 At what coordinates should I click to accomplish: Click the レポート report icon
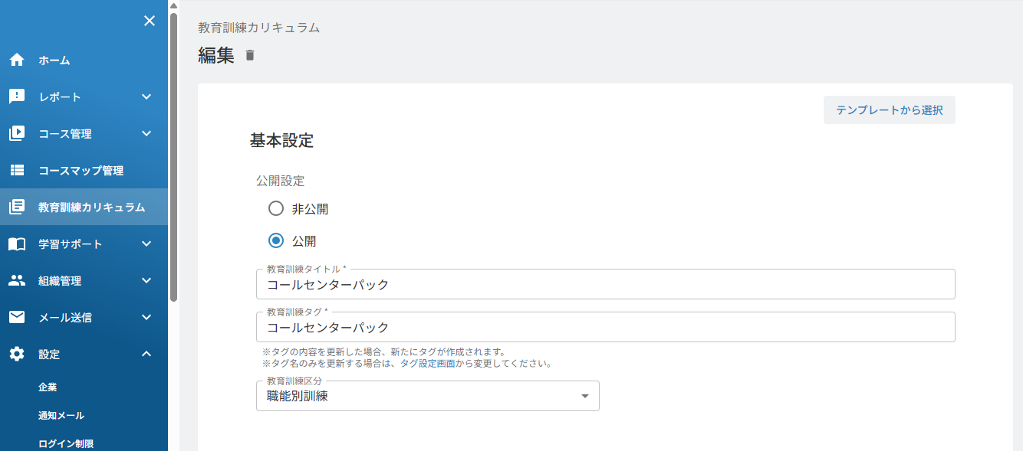point(17,97)
